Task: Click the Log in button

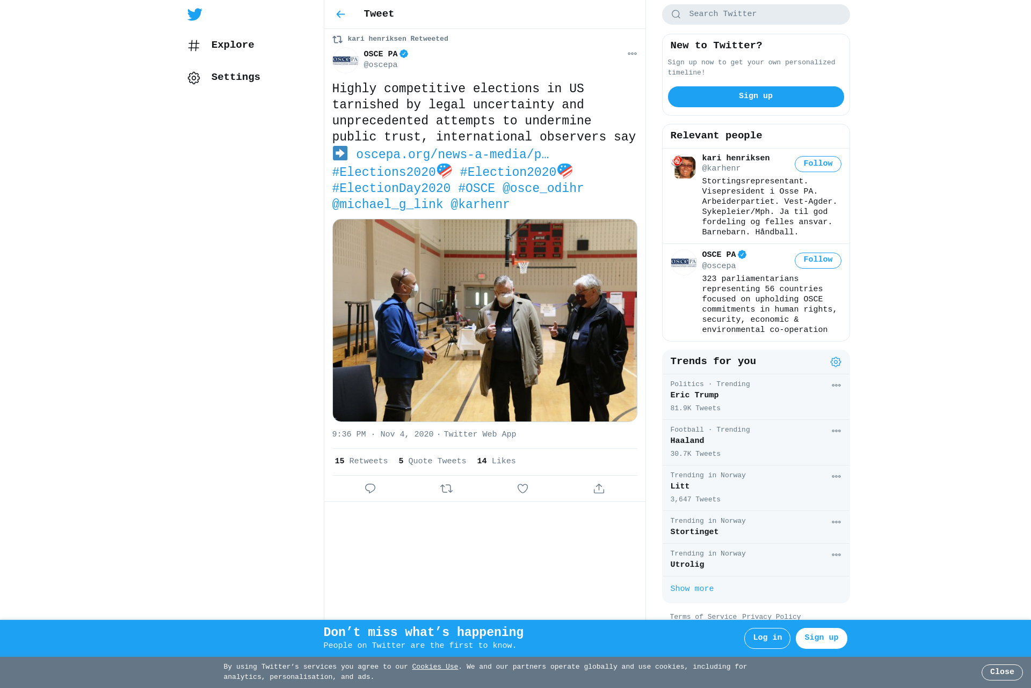Action: click(767, 638)
